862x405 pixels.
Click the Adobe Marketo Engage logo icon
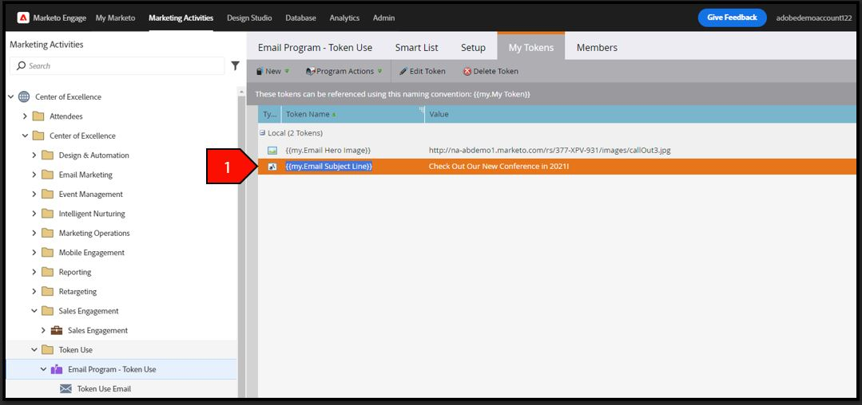click(x=23, y=18)
